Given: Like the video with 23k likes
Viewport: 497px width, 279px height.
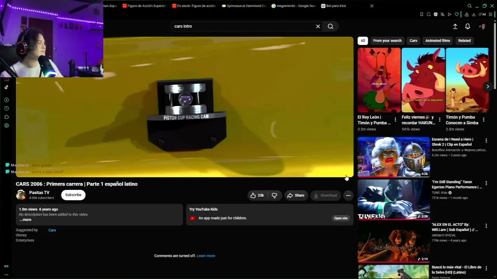Looking at the screenshot, I should click(257, 195).
